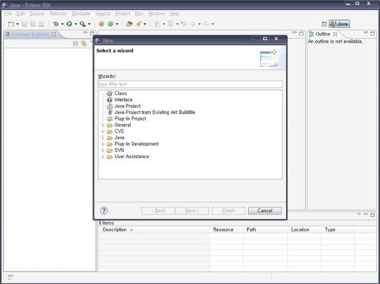
Task: Click the wizard filter text field
Action: click(190, 84)
